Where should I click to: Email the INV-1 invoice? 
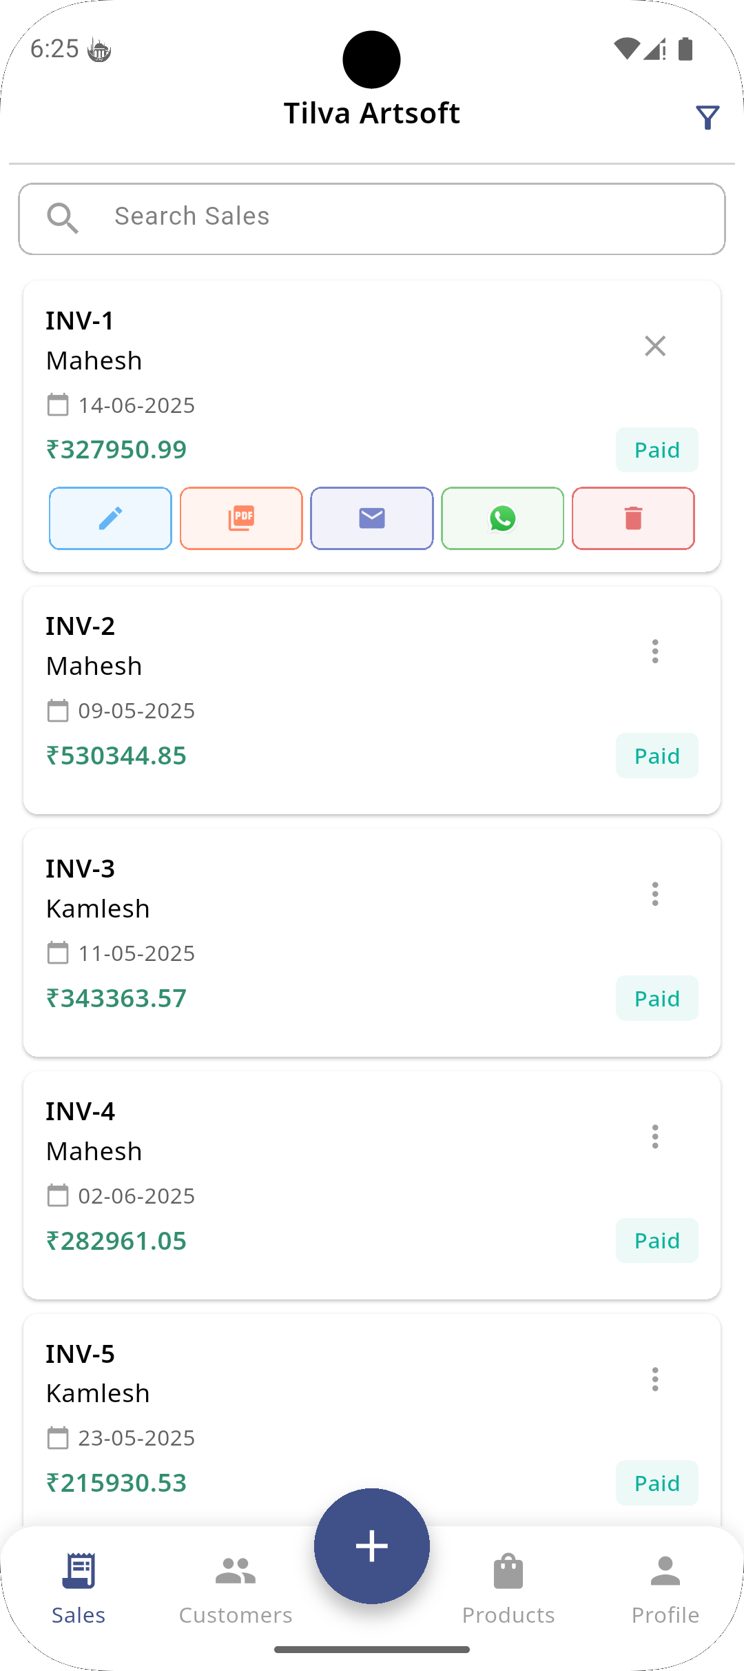(x=372, y=518)
